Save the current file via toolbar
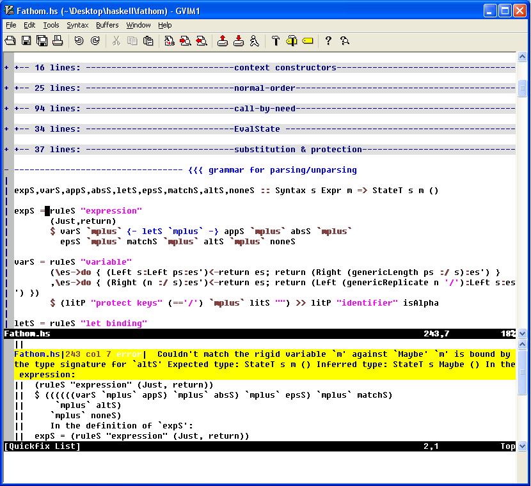 tap(26, 41)
